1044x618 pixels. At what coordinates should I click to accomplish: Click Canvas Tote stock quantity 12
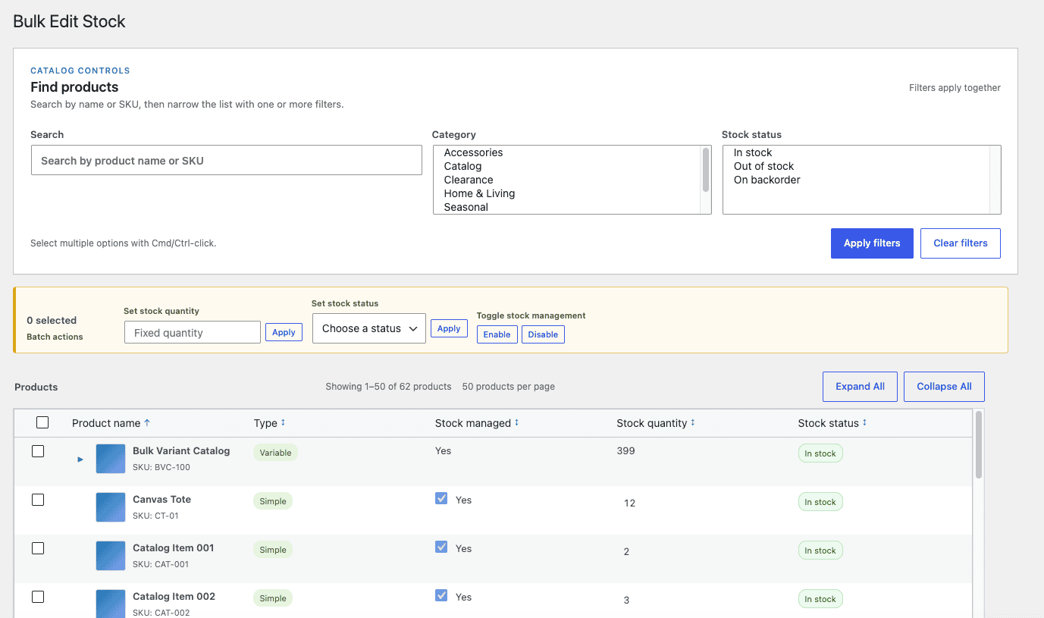pos(629,503)
